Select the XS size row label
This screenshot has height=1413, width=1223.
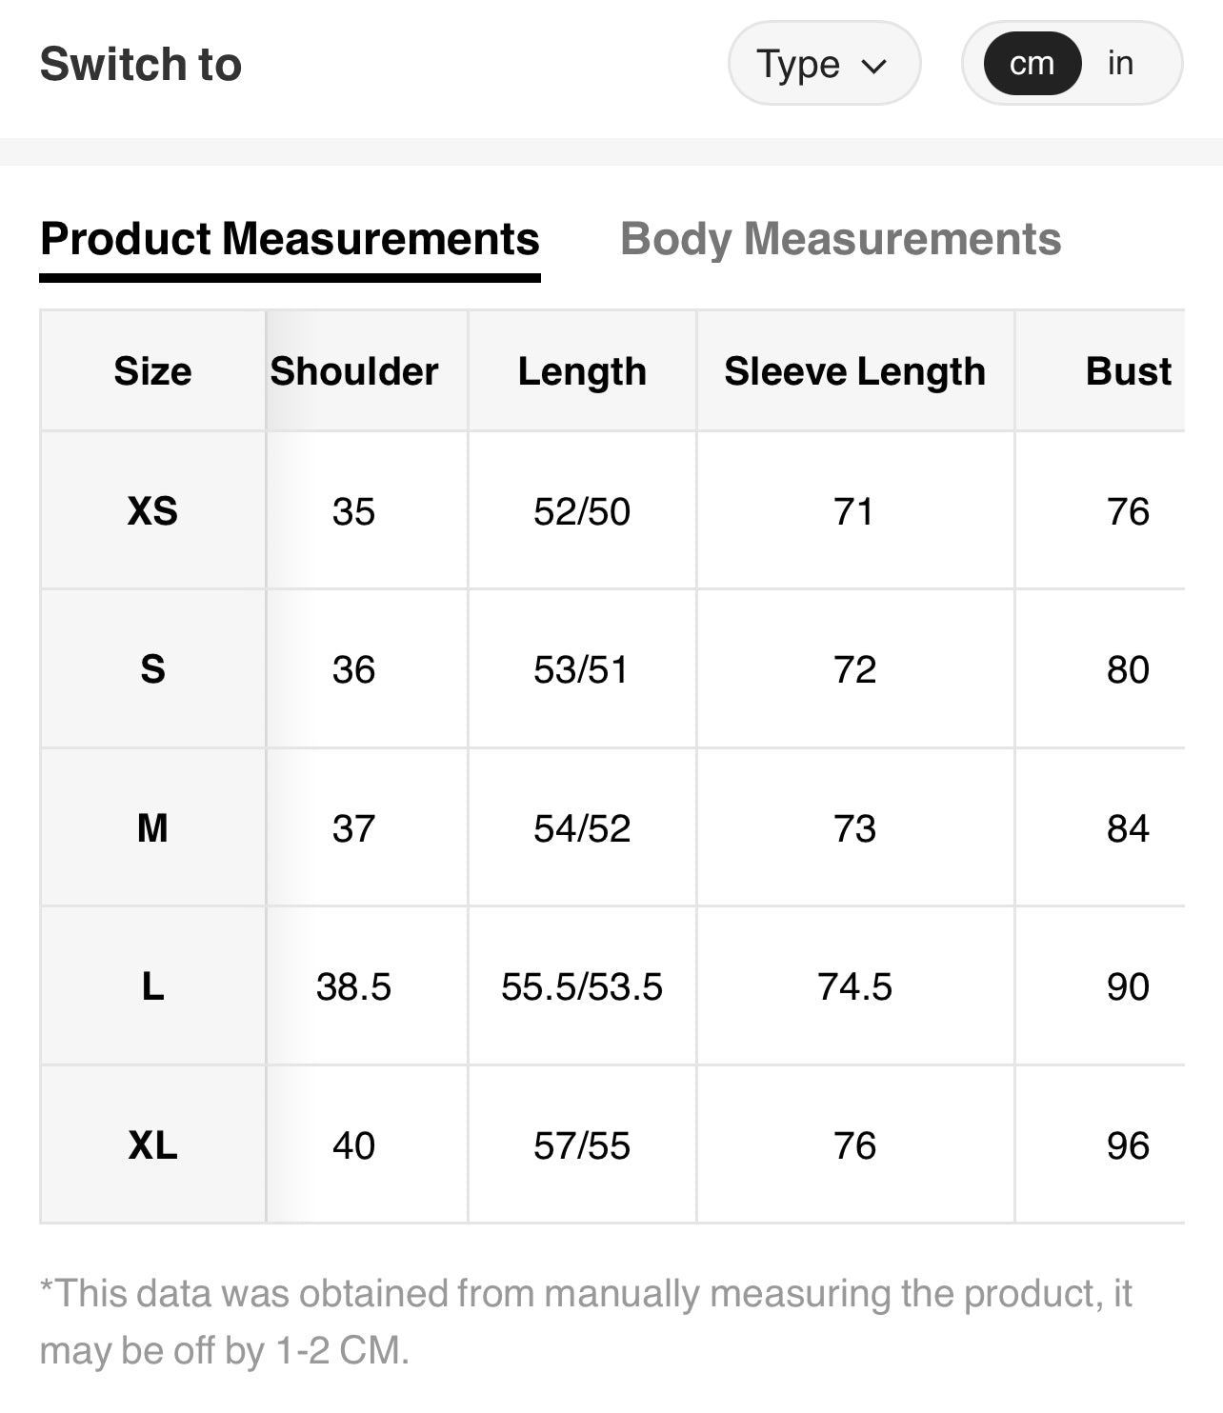[x=152, y=511]
